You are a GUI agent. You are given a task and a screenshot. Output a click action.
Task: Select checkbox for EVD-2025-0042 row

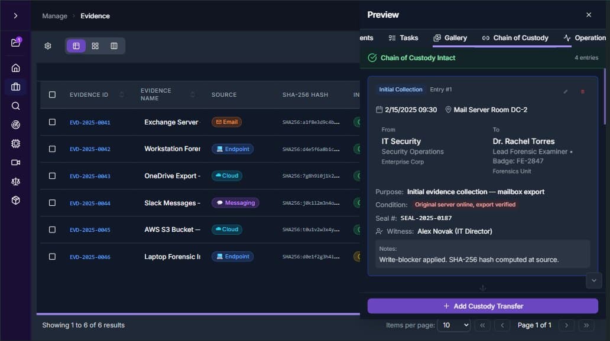tap(52, 149)
